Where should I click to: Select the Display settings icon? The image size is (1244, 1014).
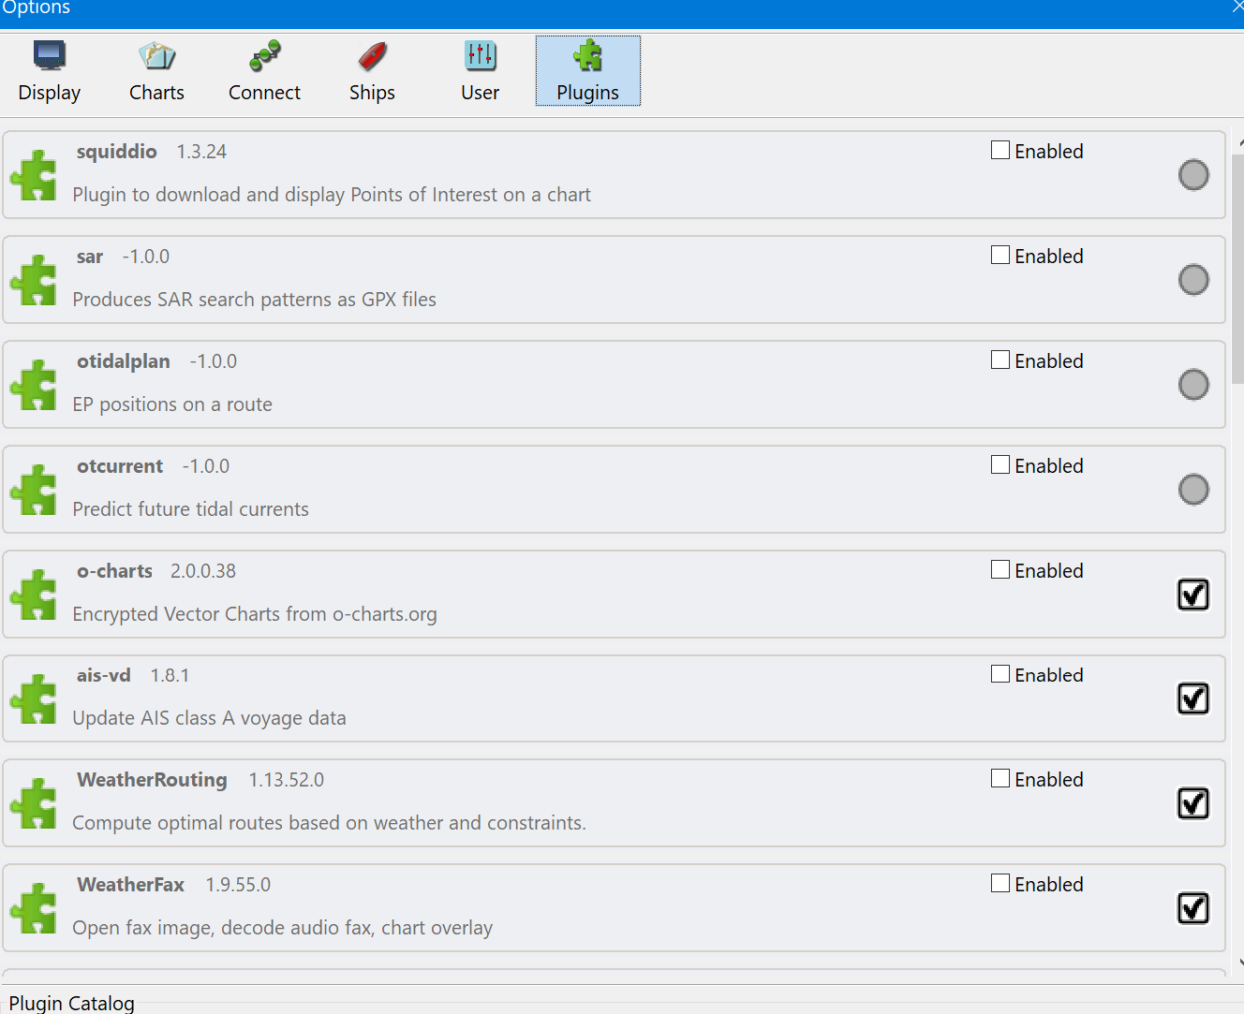tap(49, 56)
